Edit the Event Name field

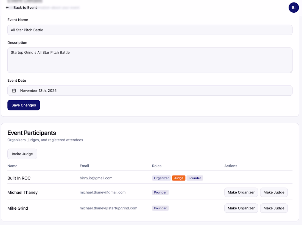pyautogui.click(x=150, y=30)
